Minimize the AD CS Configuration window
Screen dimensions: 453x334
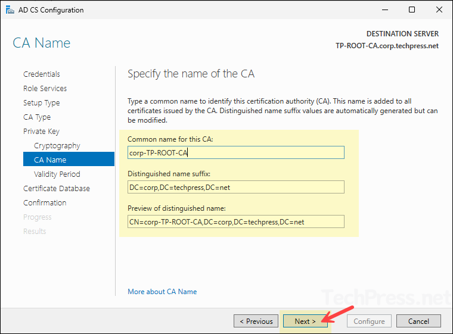click(385, 10)
